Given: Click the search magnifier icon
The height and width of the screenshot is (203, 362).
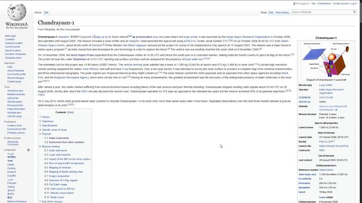Looking at the screenshot, I should [355, 12].
